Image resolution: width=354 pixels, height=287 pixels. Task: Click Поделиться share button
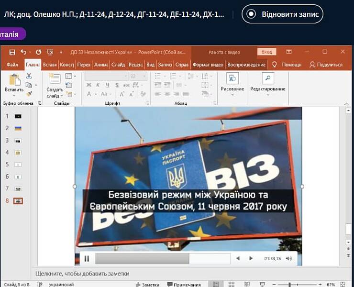click(326, 65)
